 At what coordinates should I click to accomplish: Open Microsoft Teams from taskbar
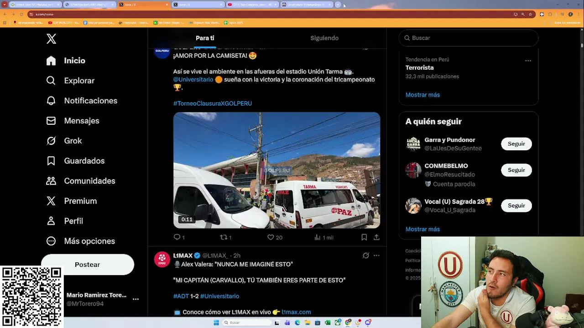(x=287, y=323)
